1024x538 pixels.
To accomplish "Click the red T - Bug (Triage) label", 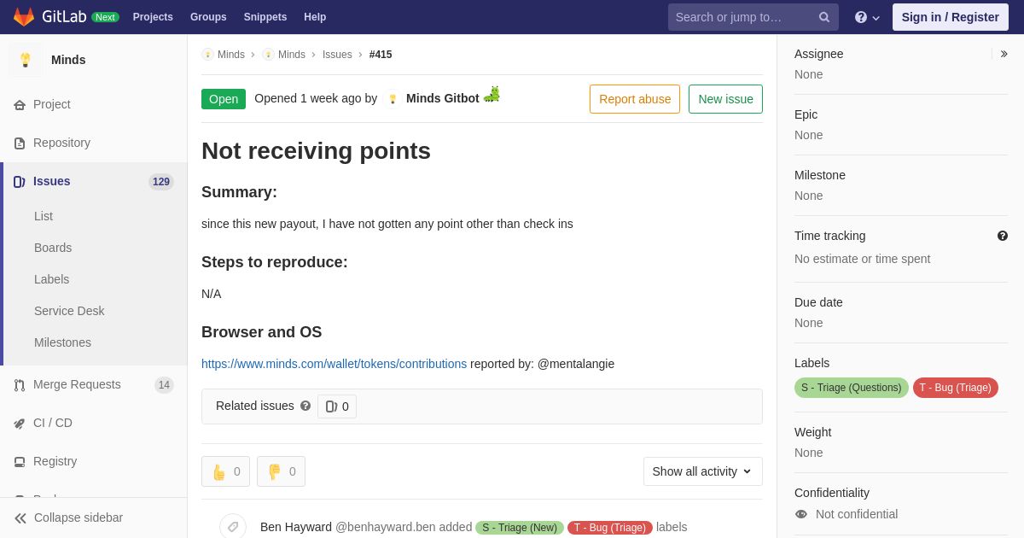I will pyautogui.click(x=956, y=388).
